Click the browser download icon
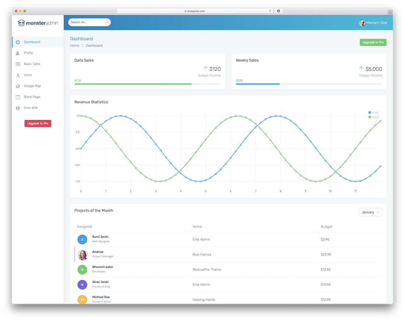The width and height of the screenshot is (405, 321). pos(278,11)
